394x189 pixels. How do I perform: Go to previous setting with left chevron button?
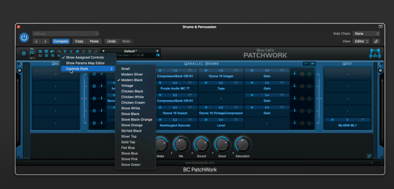[37, 41]
